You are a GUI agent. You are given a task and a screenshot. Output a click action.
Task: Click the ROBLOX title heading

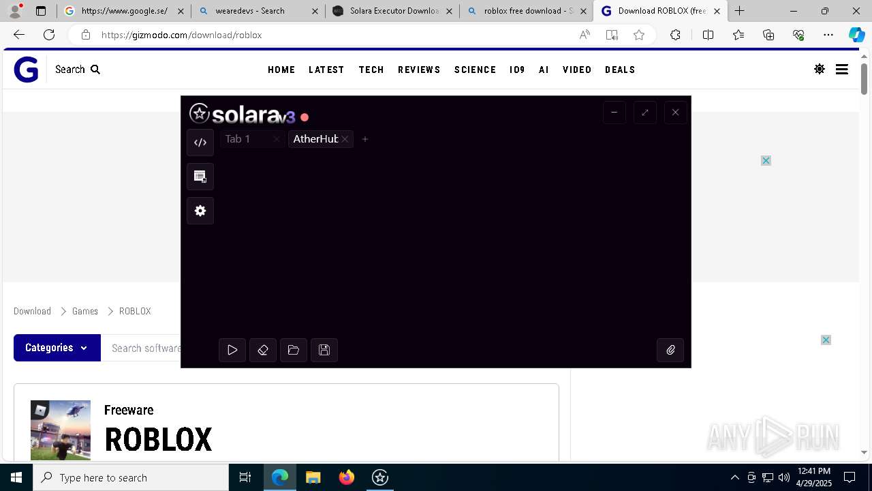click(x=158, y=440)
